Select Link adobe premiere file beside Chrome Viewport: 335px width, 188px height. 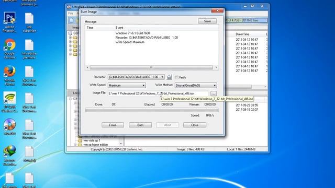[x=29, y=49]
